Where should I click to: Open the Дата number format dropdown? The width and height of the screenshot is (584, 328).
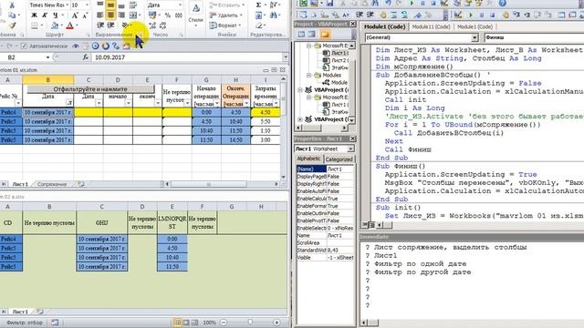[x=180, y=5]
